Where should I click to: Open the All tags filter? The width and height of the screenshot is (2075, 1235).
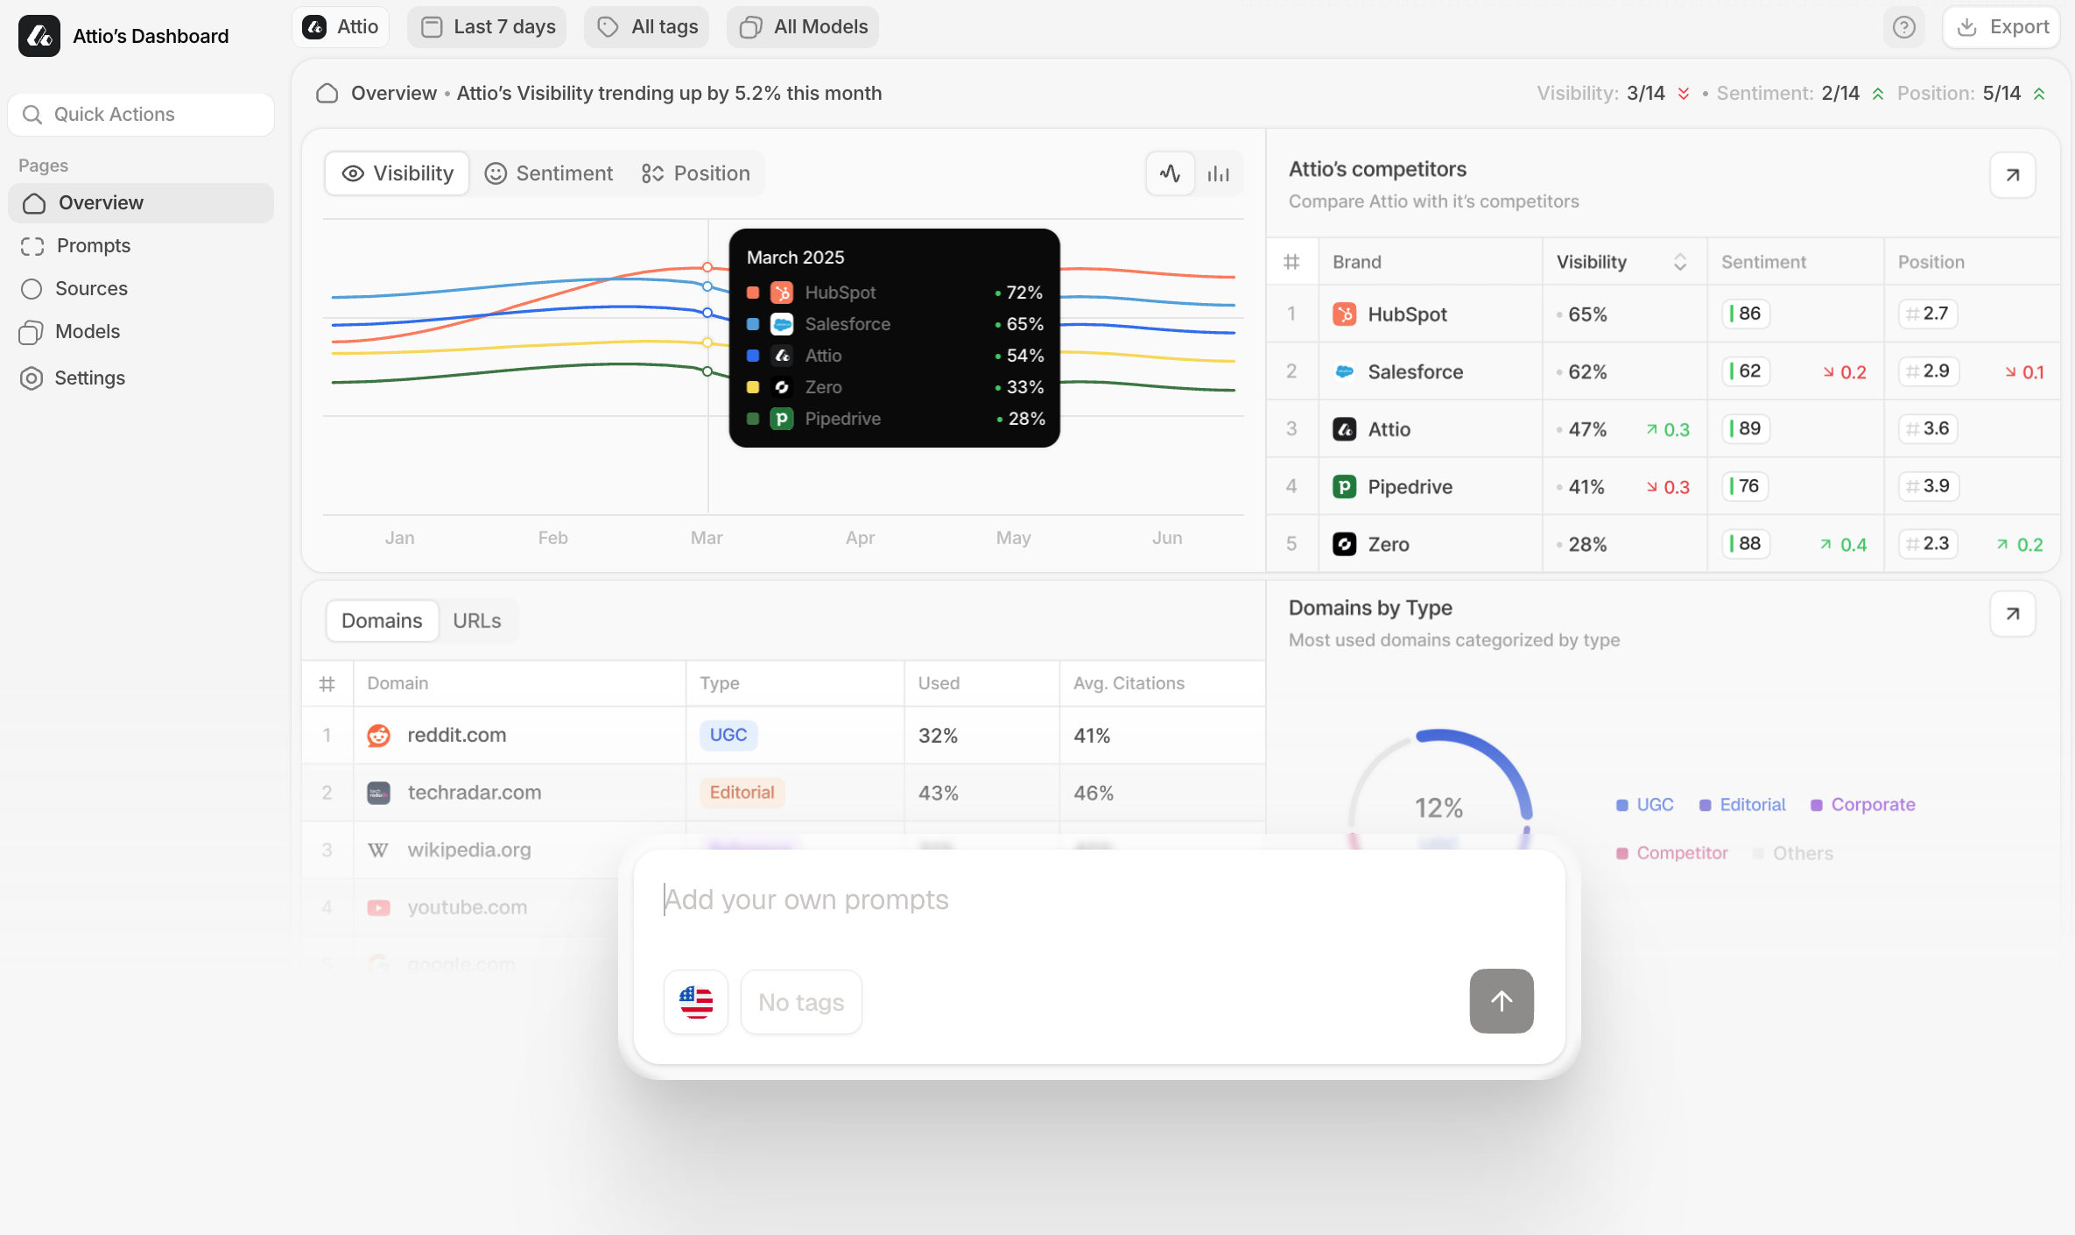pos(646,26)
